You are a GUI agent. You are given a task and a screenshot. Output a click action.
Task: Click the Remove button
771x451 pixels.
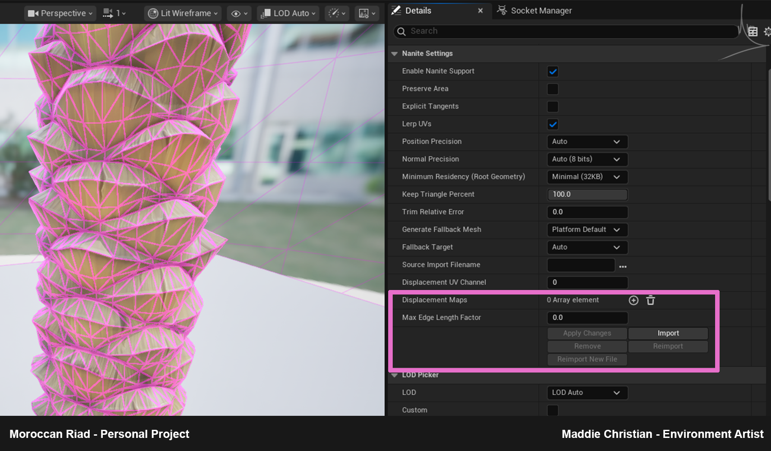tap(587, 346)
